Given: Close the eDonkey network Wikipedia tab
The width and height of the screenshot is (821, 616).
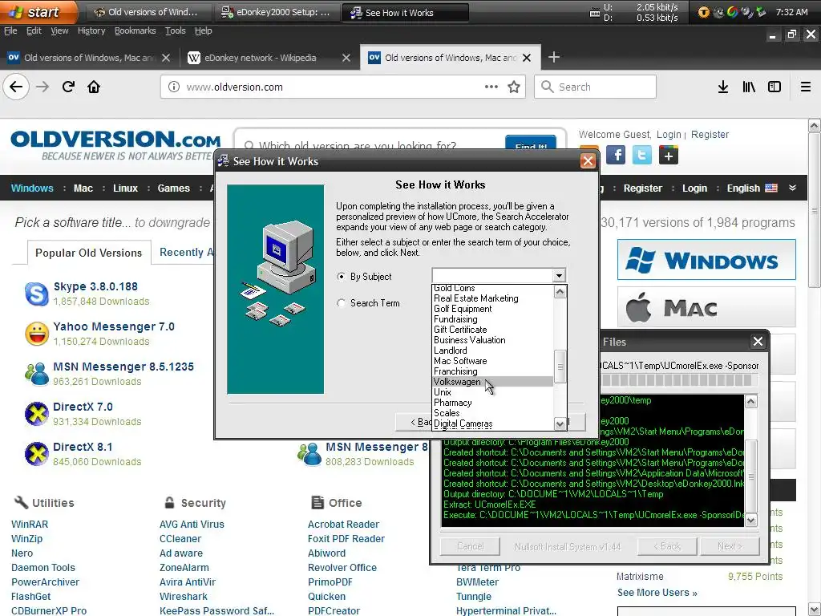Looking at the screenshot, I should point(346,58).
